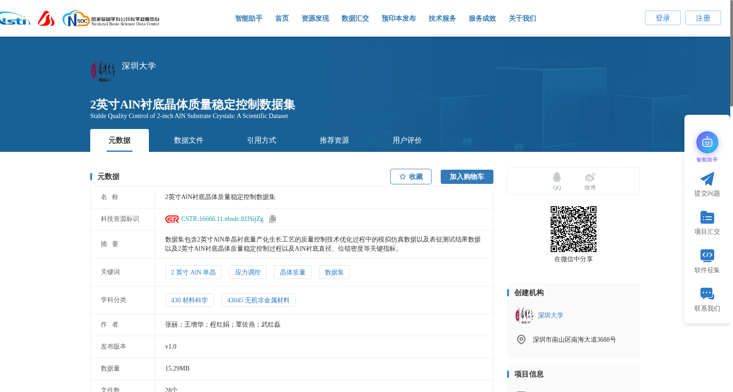The height and width of the screenshot is (392, 733).
Task: Click the 软件征集 code icon
Action: [707, 255]
